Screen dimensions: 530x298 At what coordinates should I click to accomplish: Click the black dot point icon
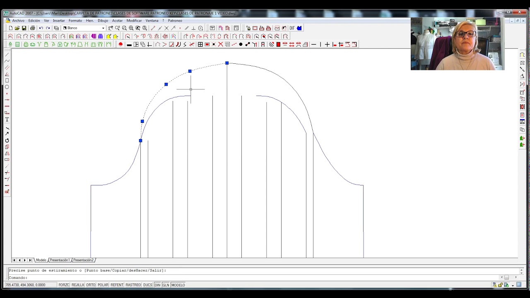click(x=241, y=44)
